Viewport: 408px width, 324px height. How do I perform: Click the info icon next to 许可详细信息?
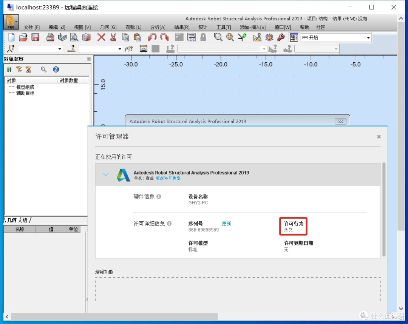(169, 224)
